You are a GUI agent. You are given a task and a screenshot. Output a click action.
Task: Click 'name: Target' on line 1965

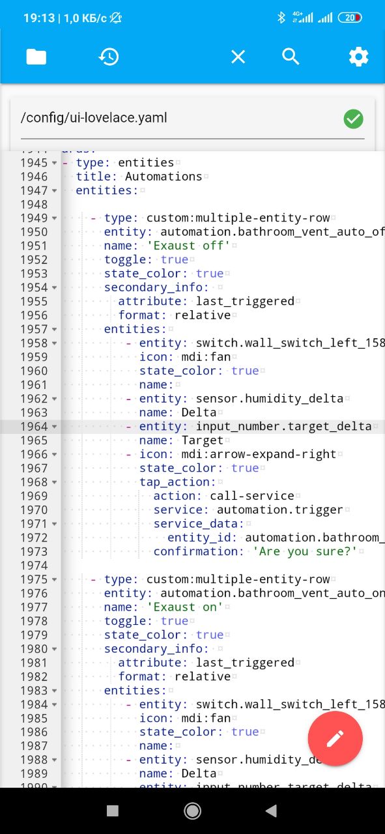point(181,440)
